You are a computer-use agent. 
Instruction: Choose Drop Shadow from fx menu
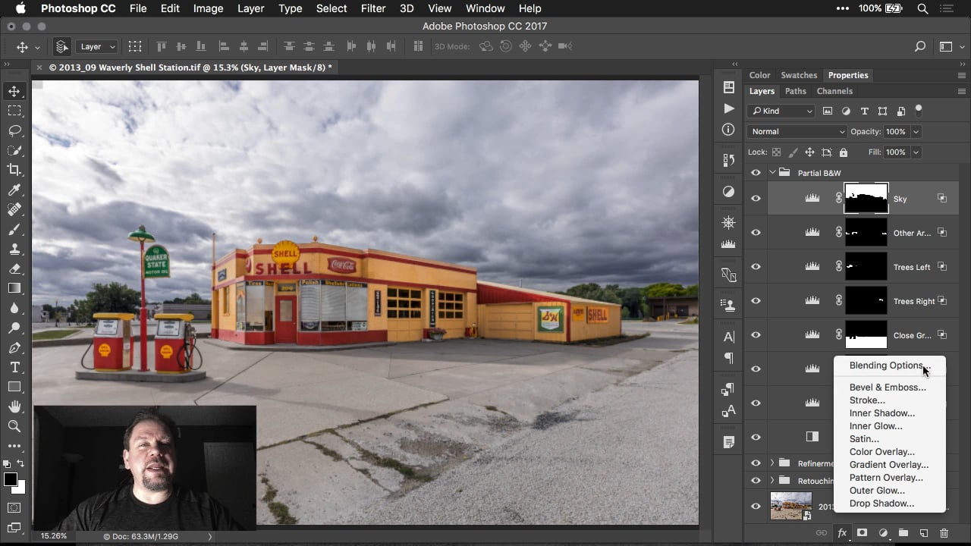tap(890, 504)
